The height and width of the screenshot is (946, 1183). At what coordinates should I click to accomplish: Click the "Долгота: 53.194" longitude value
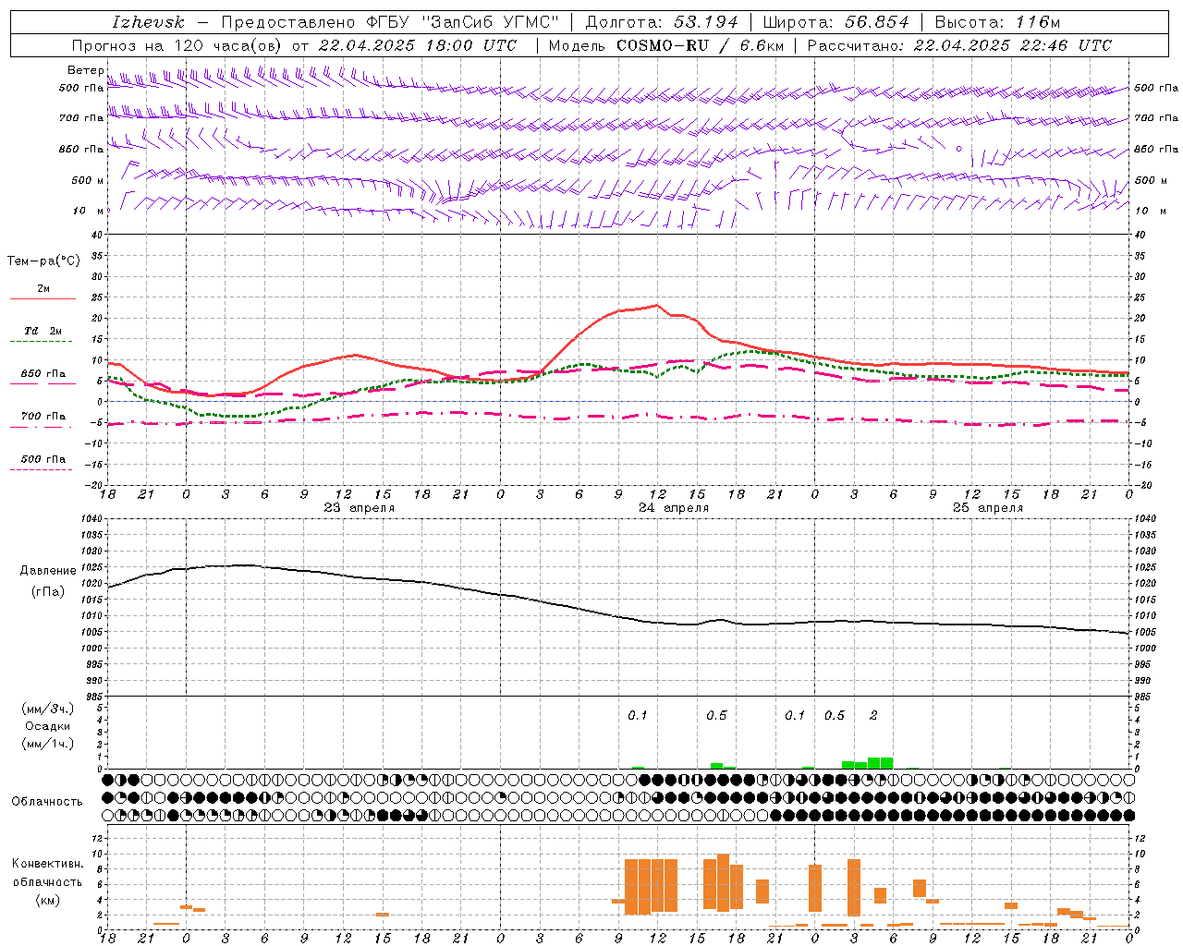(x=662, y=22)
